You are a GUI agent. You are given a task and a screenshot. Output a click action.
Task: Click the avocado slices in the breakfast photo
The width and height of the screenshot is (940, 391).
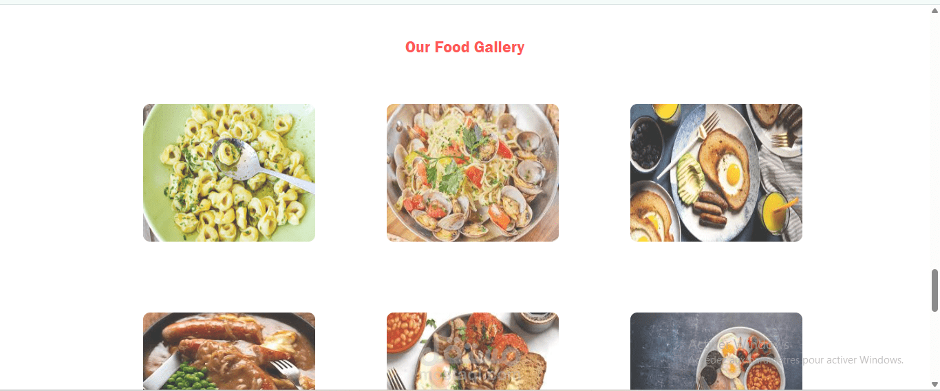pyautogui.click(x=689, y=177)
